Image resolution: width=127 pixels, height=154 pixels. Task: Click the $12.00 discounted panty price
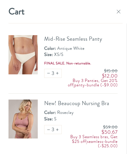coord(110,76)
